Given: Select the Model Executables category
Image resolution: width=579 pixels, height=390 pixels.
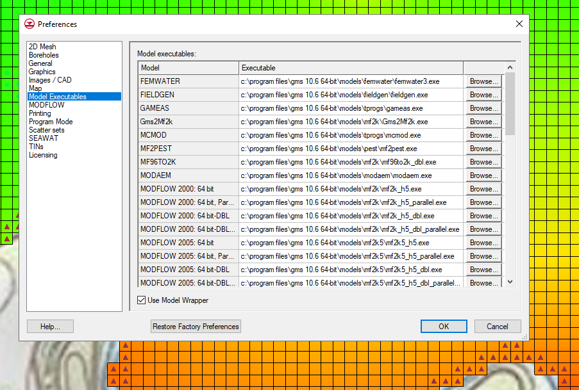Looking at the screenshot, I should tap(74, 97).
